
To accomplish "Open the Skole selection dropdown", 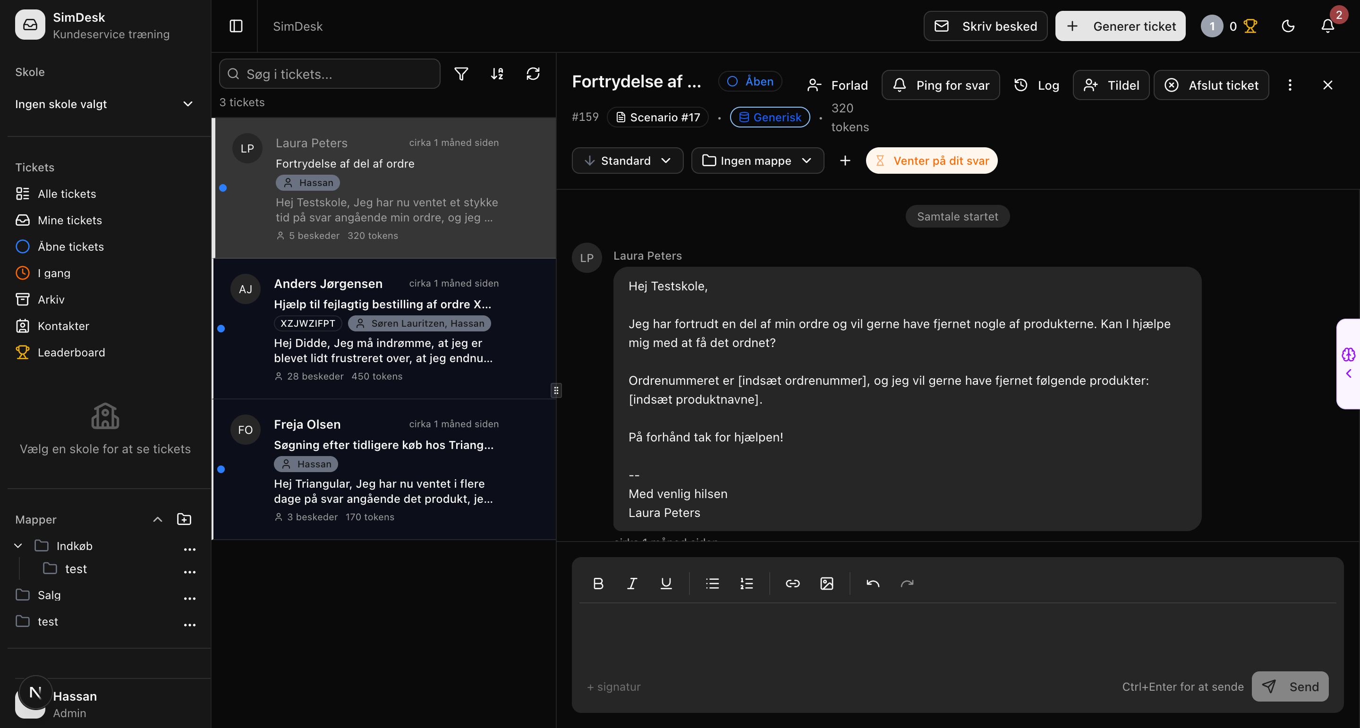I will (x=104, y=104).
